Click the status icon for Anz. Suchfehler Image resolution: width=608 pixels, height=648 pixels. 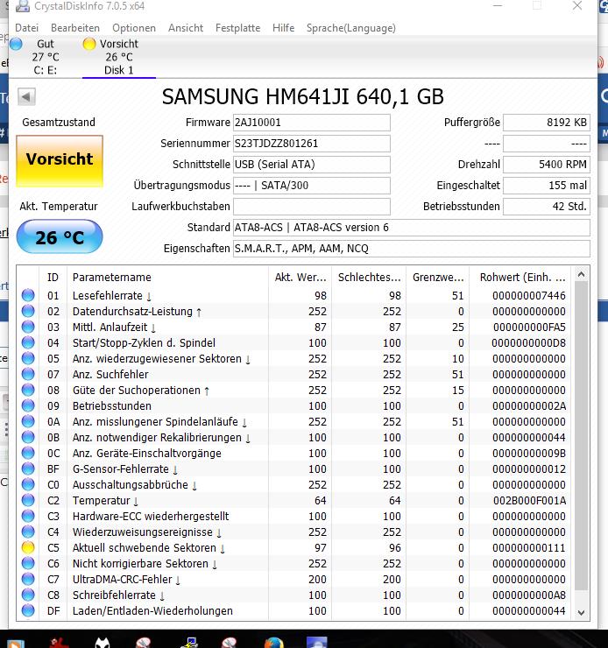pyautogui.click(x=28, y=374)
